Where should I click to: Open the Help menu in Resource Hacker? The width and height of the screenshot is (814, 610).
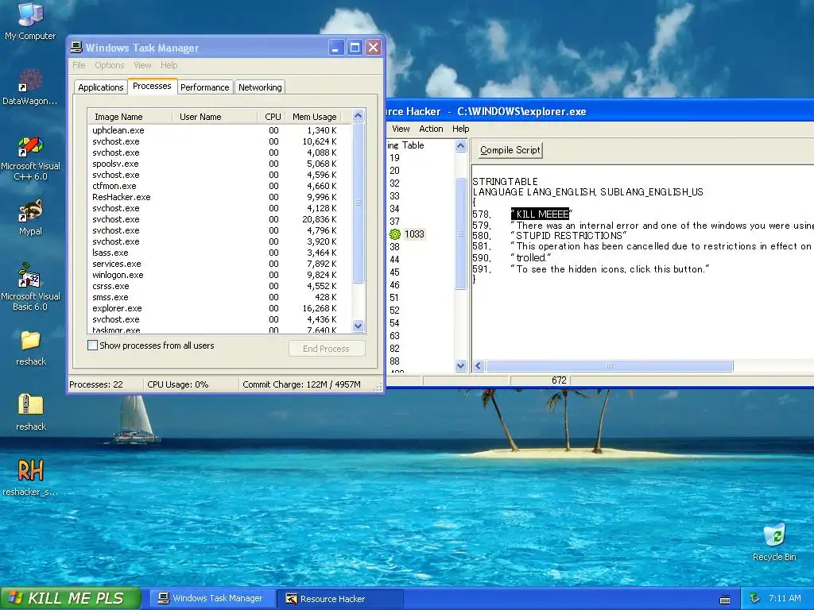tap(460, 129)
